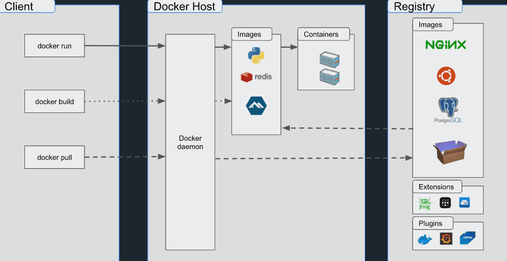507x261 pixels.
Task: Click the VMware plugin icon
Action: [467, 238]
